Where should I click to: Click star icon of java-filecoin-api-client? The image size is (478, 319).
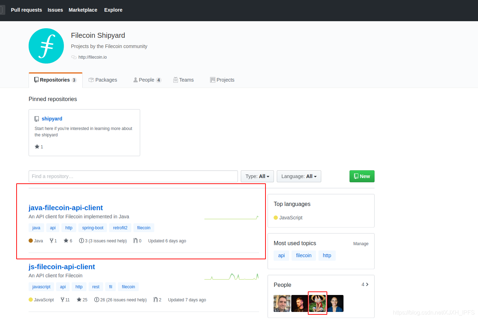[66, 241]
